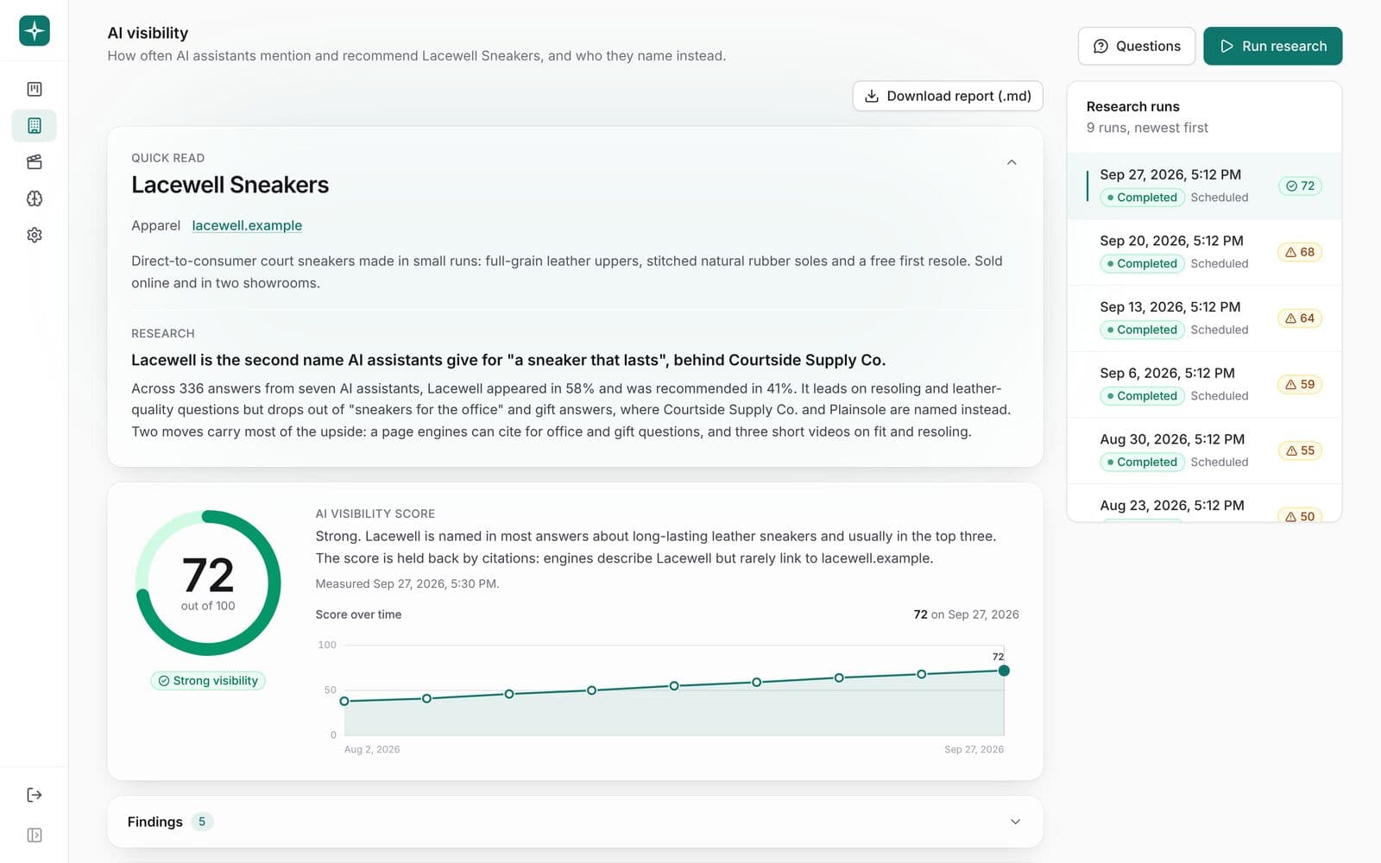
Task: Click the first chart point at Aug 2
Action: pos(344,701)
